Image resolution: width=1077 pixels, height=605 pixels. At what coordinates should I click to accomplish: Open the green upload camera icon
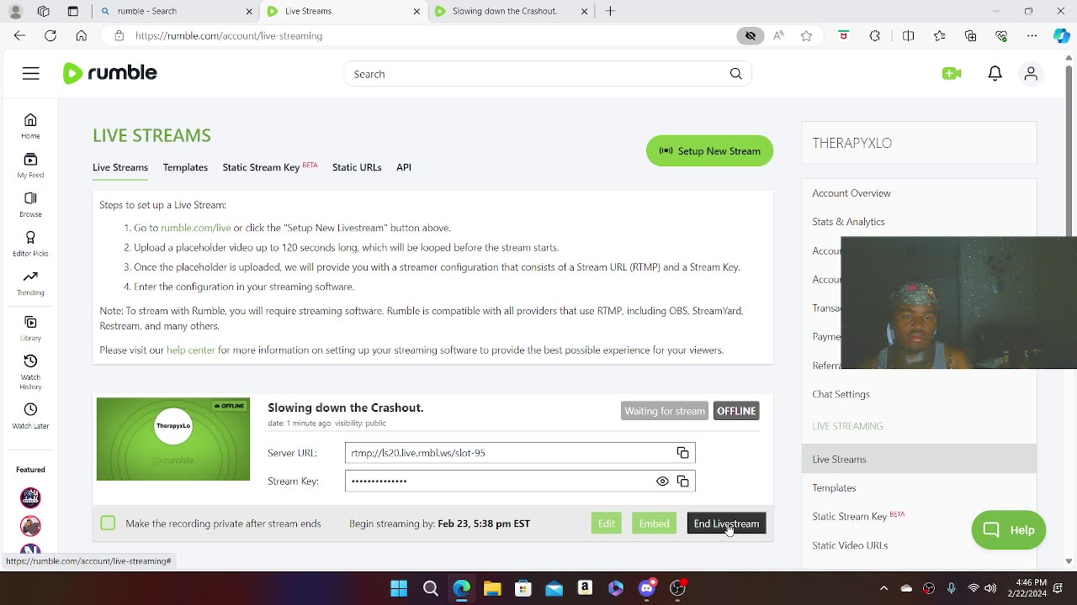point(952,74)
